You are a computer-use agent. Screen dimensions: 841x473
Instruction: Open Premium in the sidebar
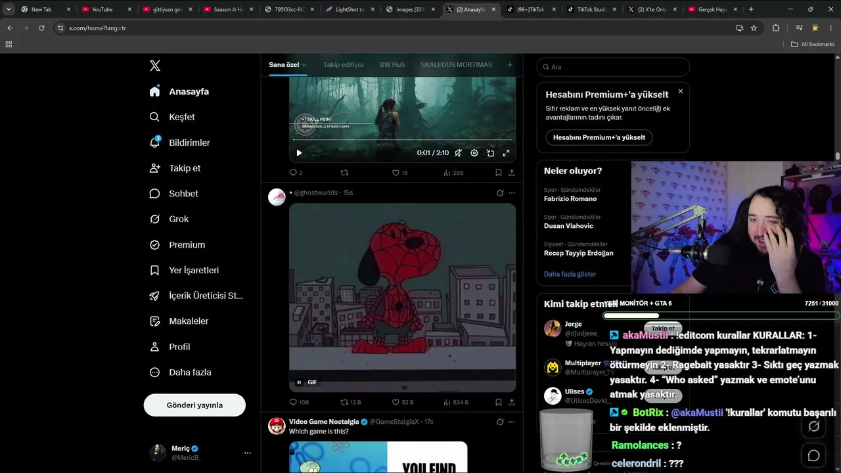(177, 244)
